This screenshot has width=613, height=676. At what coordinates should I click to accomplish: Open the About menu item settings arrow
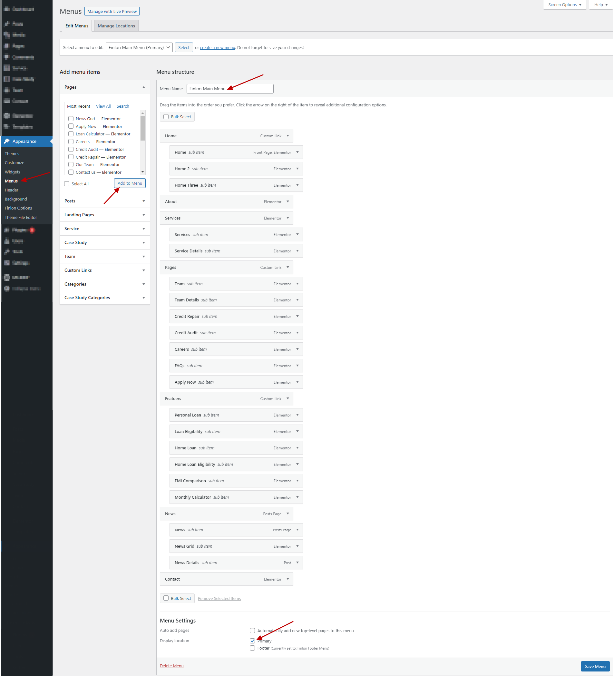(287, 201)
